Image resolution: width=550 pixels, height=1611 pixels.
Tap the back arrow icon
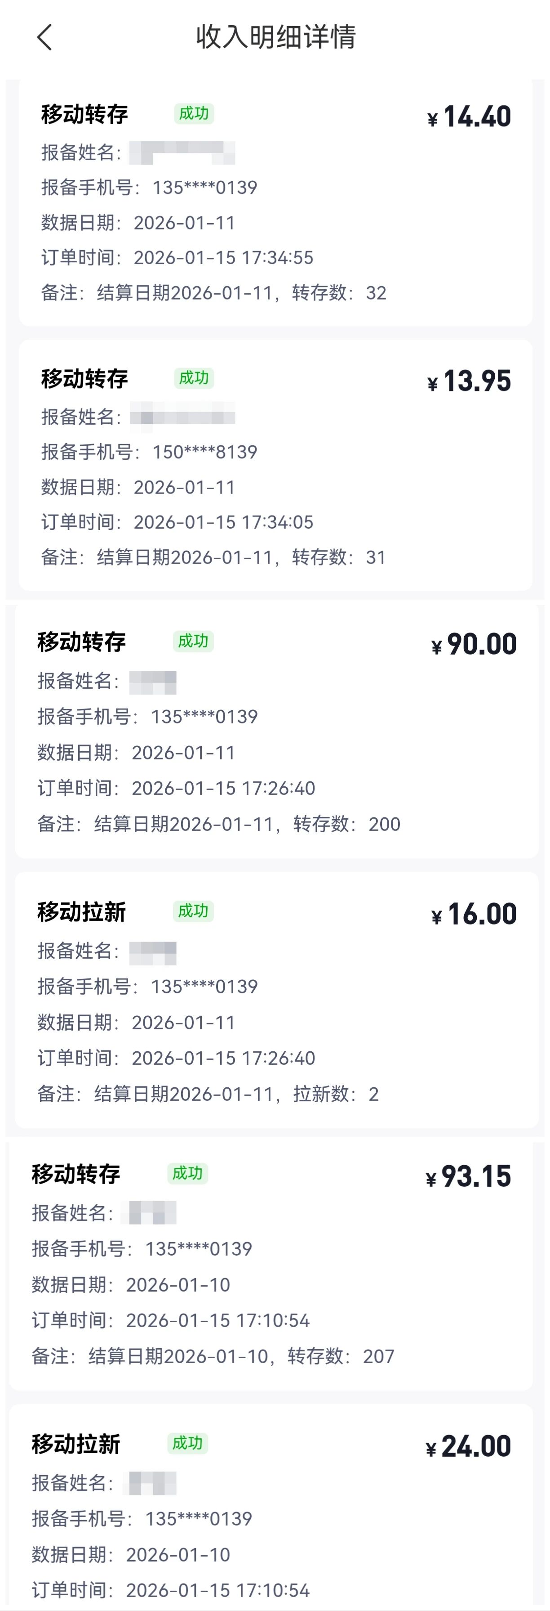pyautogui.click(x=44, y=37)
